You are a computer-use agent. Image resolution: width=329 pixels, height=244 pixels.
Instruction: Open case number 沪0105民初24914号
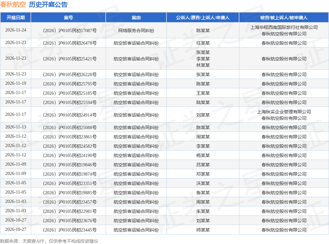pos(70,115)
